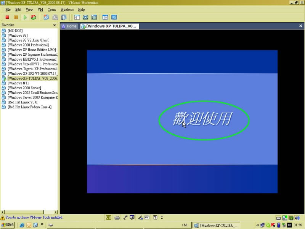Open the Team menu
This screenshot has width=305, height=229.
[52, 10]
